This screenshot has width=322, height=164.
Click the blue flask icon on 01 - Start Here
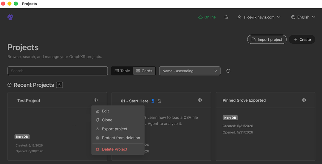click(153, 101)
